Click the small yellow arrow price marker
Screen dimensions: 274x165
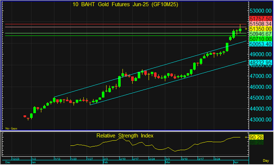pyautogui.click(x=246, y=29)
